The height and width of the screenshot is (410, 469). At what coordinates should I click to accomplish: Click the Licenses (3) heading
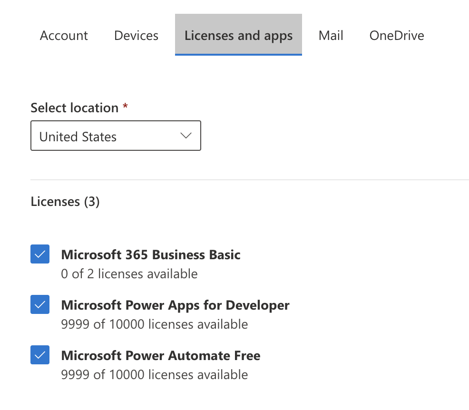pos(65,202)
